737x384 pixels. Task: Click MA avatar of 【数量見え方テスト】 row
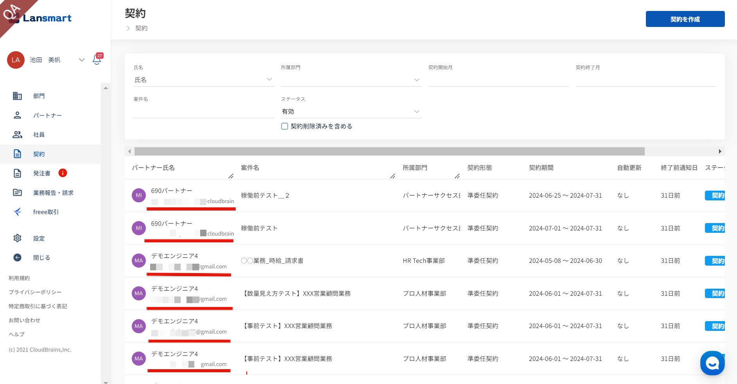pyautogui.click(x=139, y=293)
